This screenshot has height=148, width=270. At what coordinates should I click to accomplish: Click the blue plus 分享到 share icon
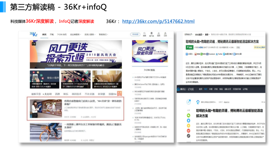pyautogui.click(x=187, y=54)
